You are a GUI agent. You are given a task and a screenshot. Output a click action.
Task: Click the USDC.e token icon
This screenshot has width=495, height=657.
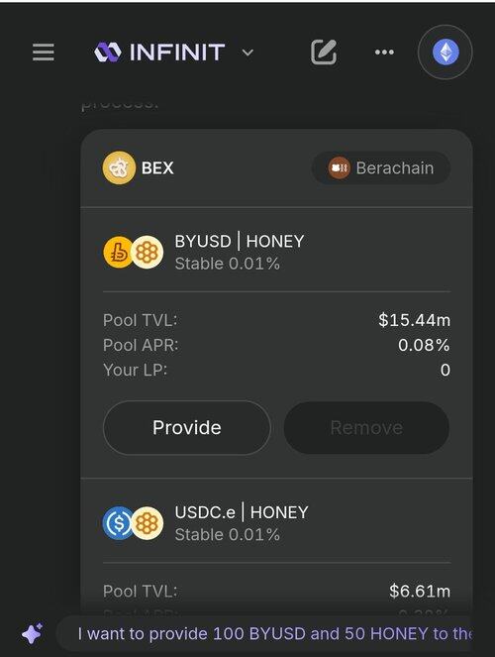click(x=118, y=523)
